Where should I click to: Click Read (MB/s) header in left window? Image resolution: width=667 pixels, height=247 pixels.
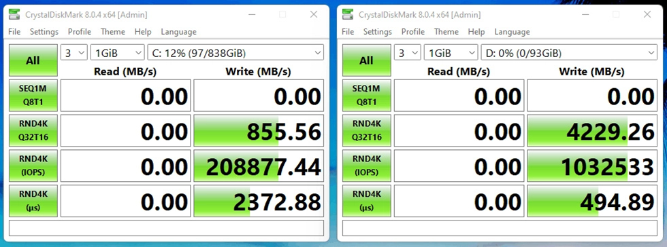[x=125, y=72]
